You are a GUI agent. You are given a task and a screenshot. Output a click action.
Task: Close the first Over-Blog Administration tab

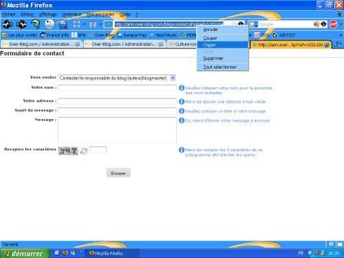[77, 44]
